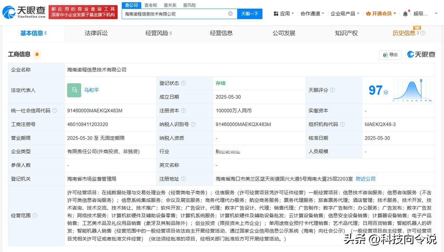Click the 97分 score value
The image size is (444, 252).
pos(378,90)
